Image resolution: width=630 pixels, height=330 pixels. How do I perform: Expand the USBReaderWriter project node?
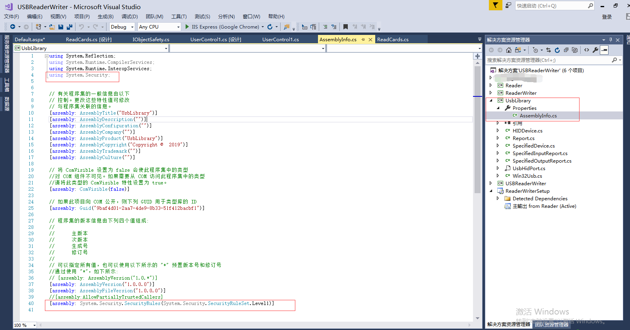point(491,183)
